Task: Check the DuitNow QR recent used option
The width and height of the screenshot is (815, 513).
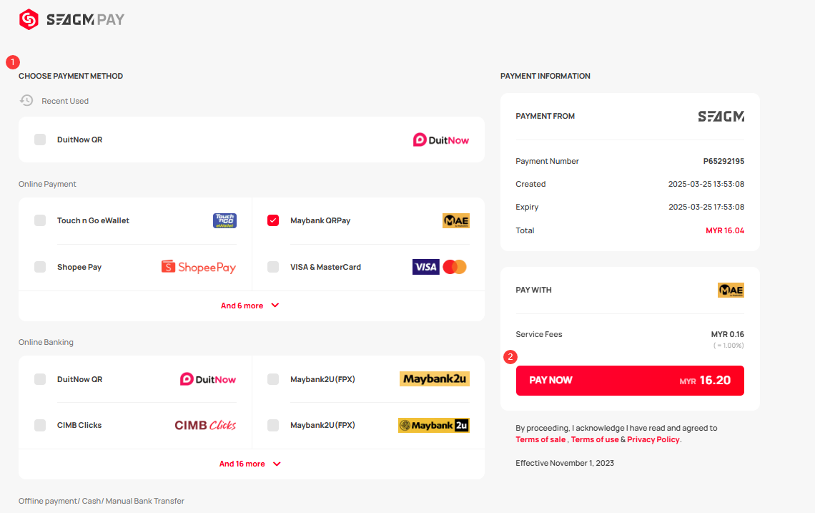Action: [40, 140]
